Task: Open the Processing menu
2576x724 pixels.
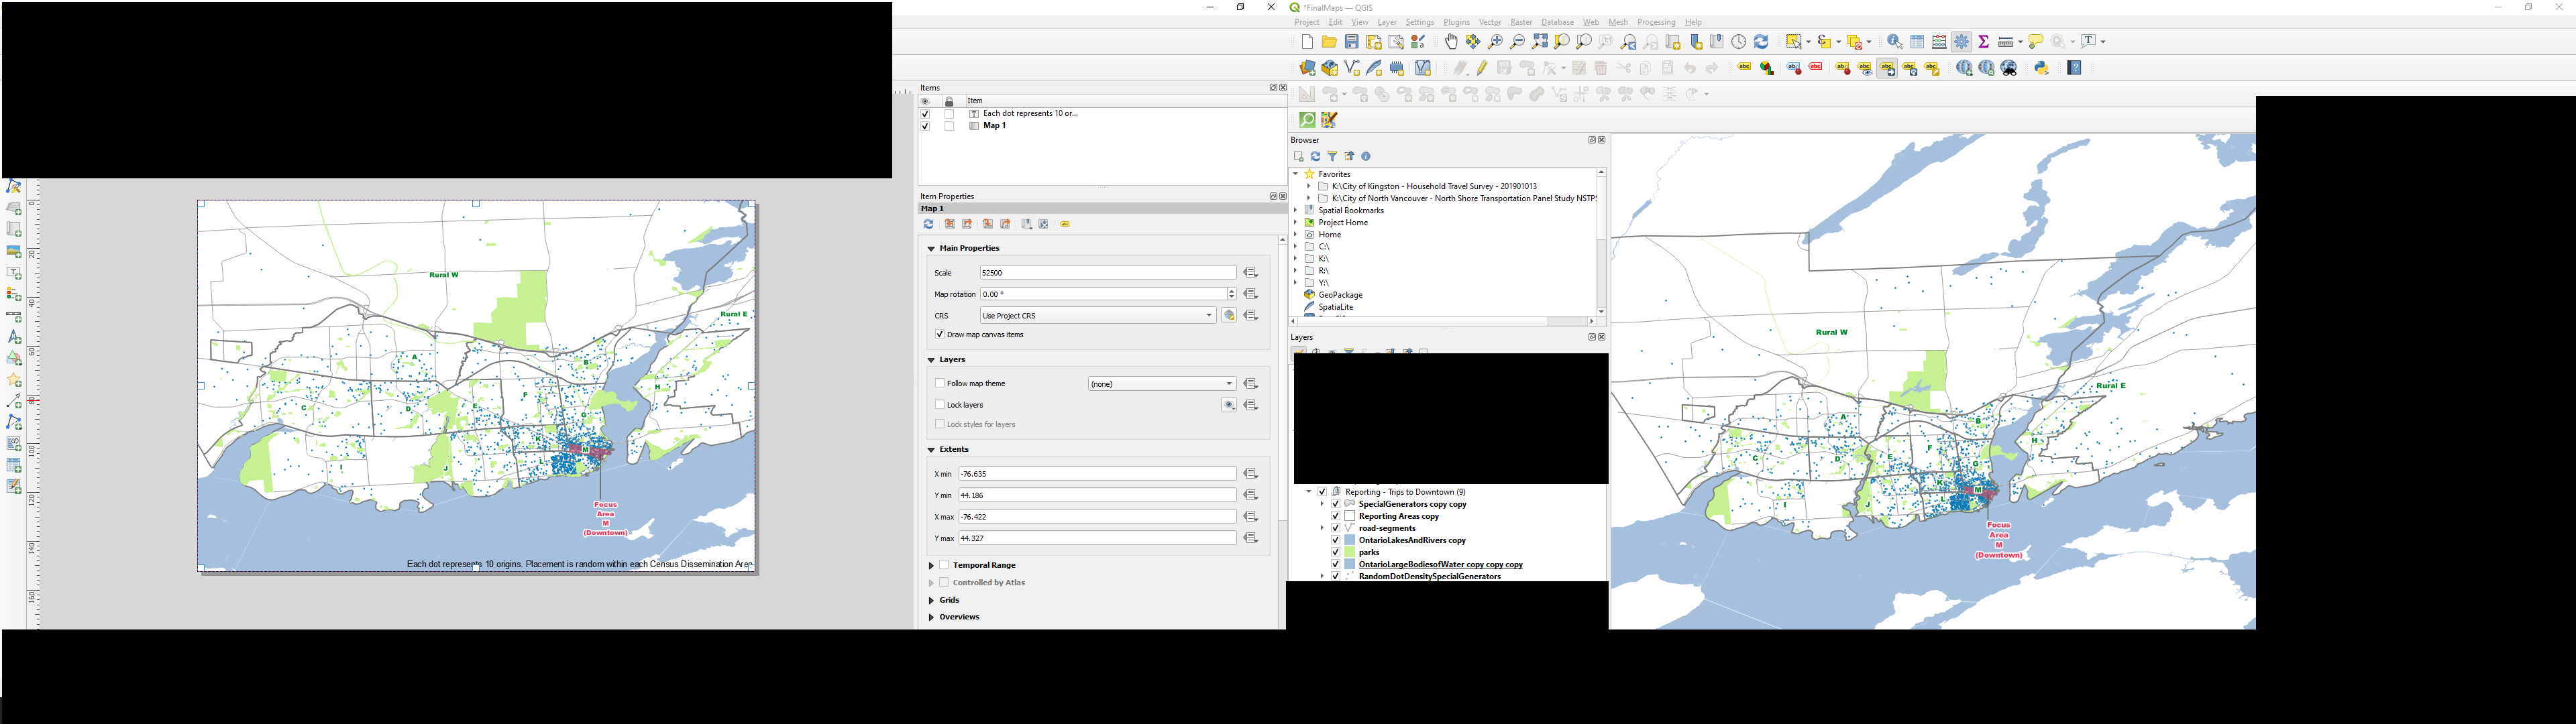Action: (1656, 22)
